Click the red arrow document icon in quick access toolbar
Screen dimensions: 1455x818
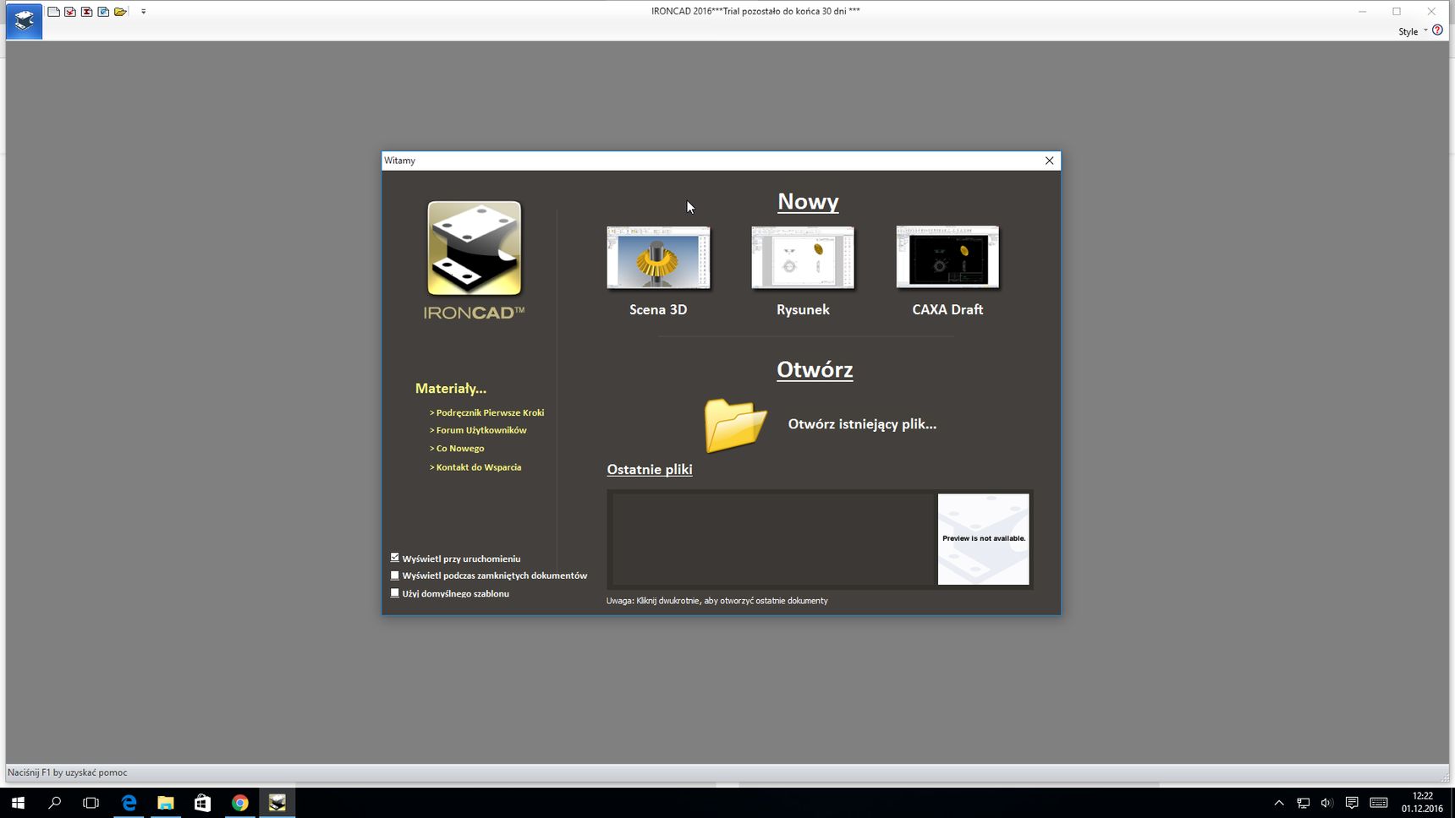(x=70, y=12)
